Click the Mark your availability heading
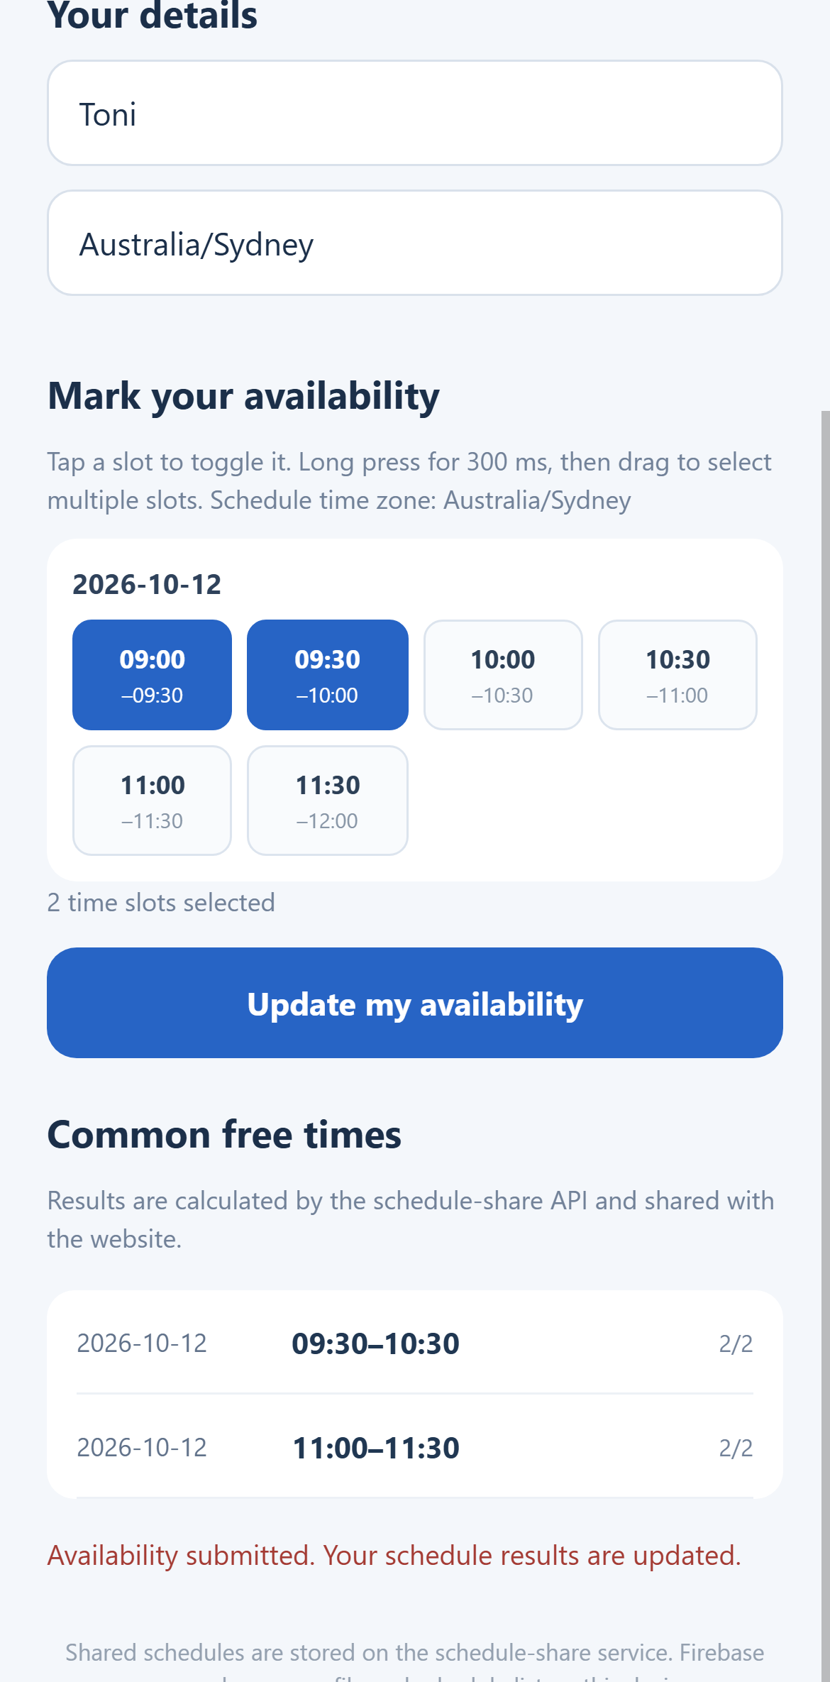This screenshot has width=830, height=1682. (243, 396)
